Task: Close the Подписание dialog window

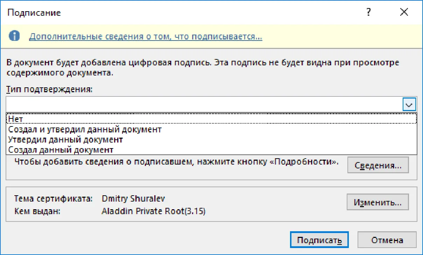Action: (404, 13)
